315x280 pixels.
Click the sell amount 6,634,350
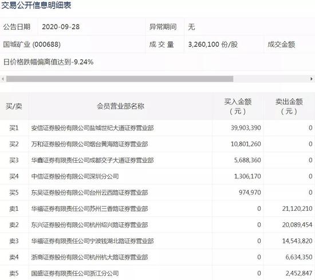pos(299,257)
